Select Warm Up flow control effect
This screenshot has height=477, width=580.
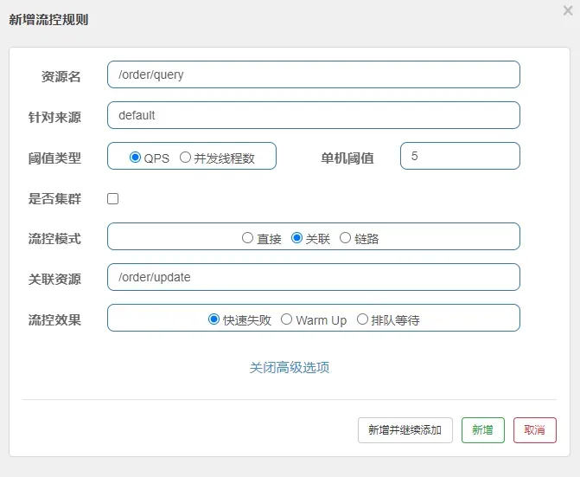(287, 319)
